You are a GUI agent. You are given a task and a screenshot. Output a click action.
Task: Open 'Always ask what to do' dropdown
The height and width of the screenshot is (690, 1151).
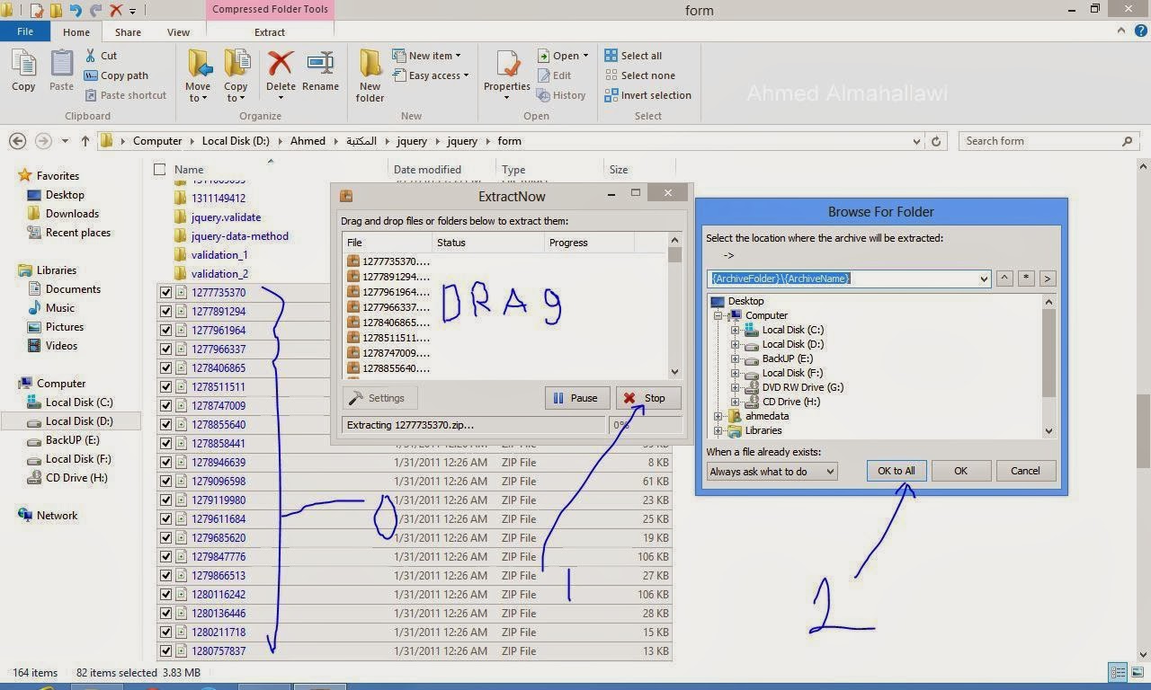[x=772, y=472]
